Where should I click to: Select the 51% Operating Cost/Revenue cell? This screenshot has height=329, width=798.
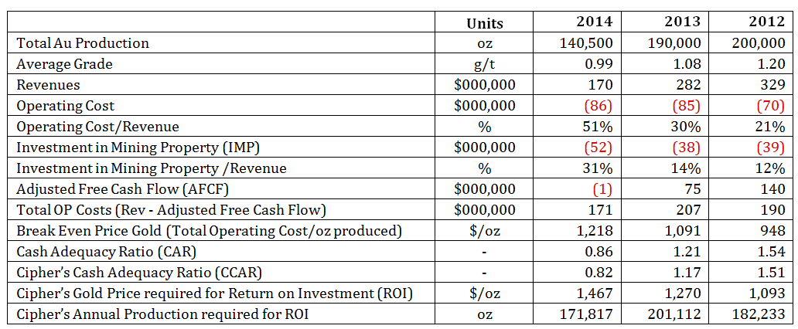coord(600,127)
